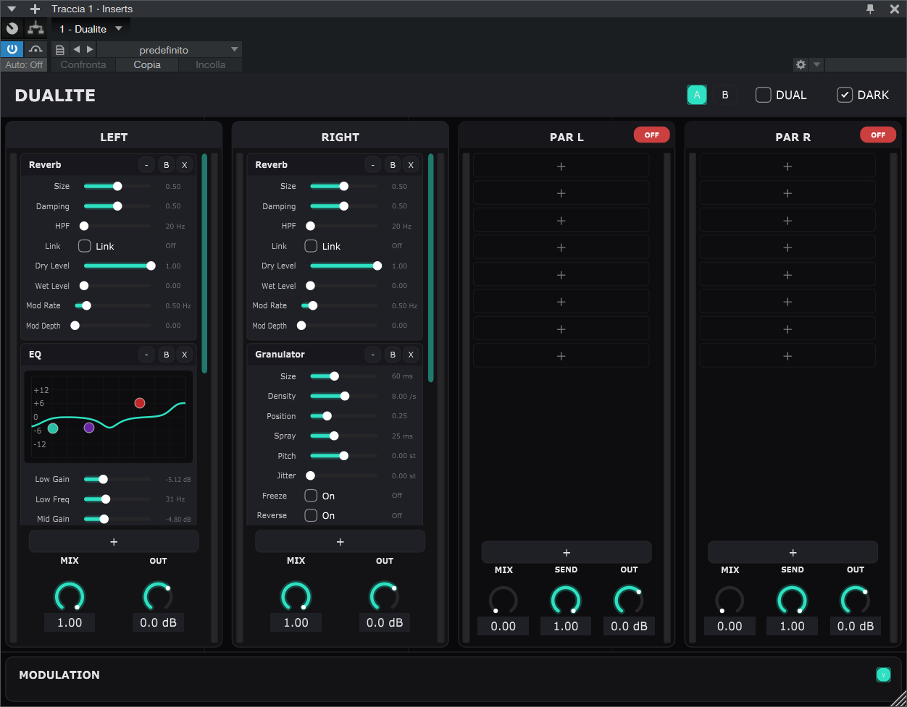Click the bypass dial icon in the title bar
This screenshot has width=907, height=707.
click(12, 27)
